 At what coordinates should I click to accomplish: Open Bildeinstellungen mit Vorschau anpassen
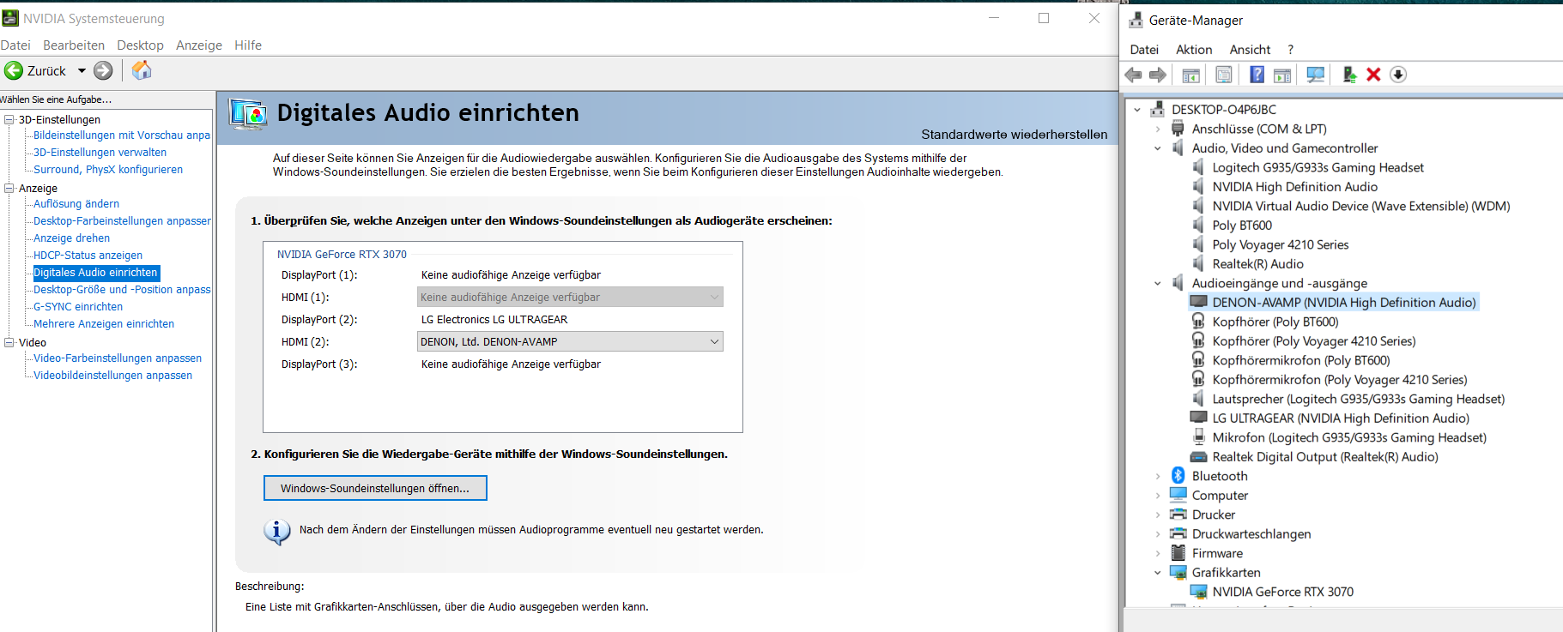(x=122, y=135)
